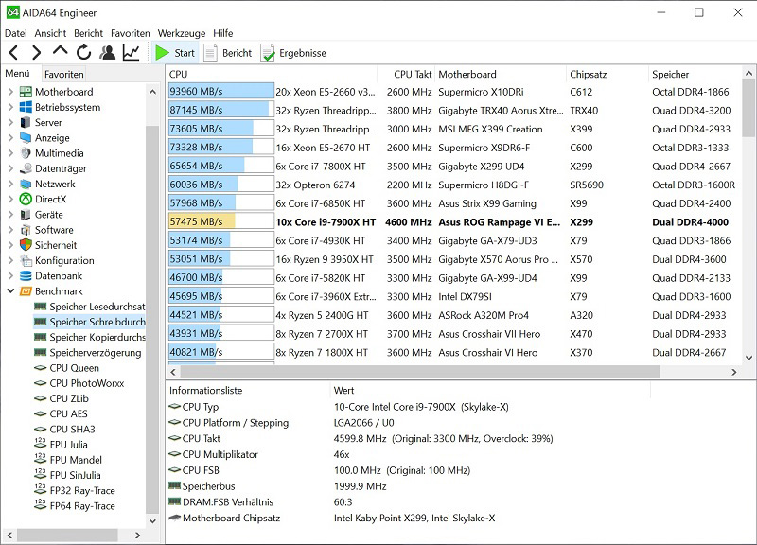Start the benchmark with the green play icon
This screenshot has width=757, height=545.
point(162,53)
